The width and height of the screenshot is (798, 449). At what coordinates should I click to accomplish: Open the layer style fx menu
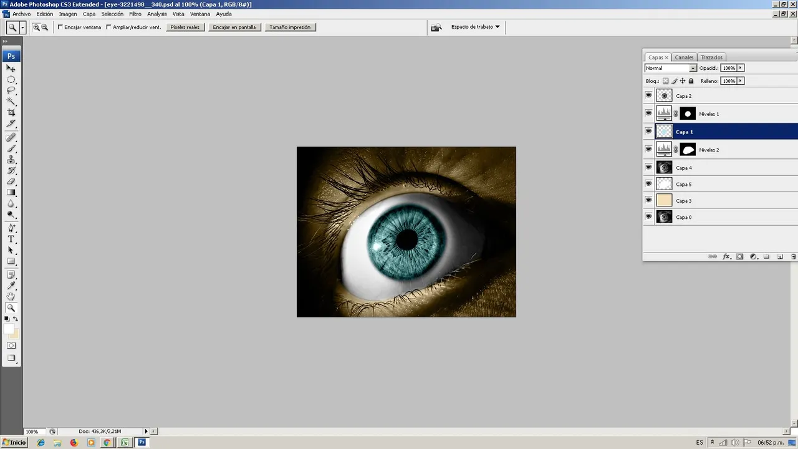click(x=726, y=256)
